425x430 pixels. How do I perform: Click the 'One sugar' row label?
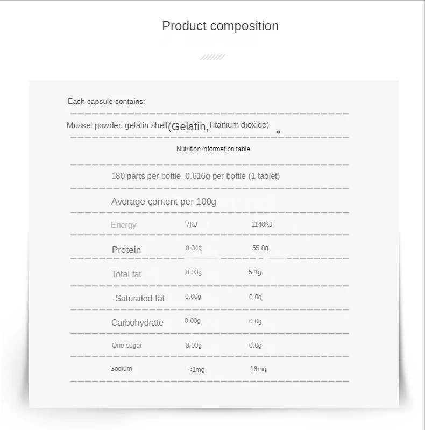tap(127, 346)
